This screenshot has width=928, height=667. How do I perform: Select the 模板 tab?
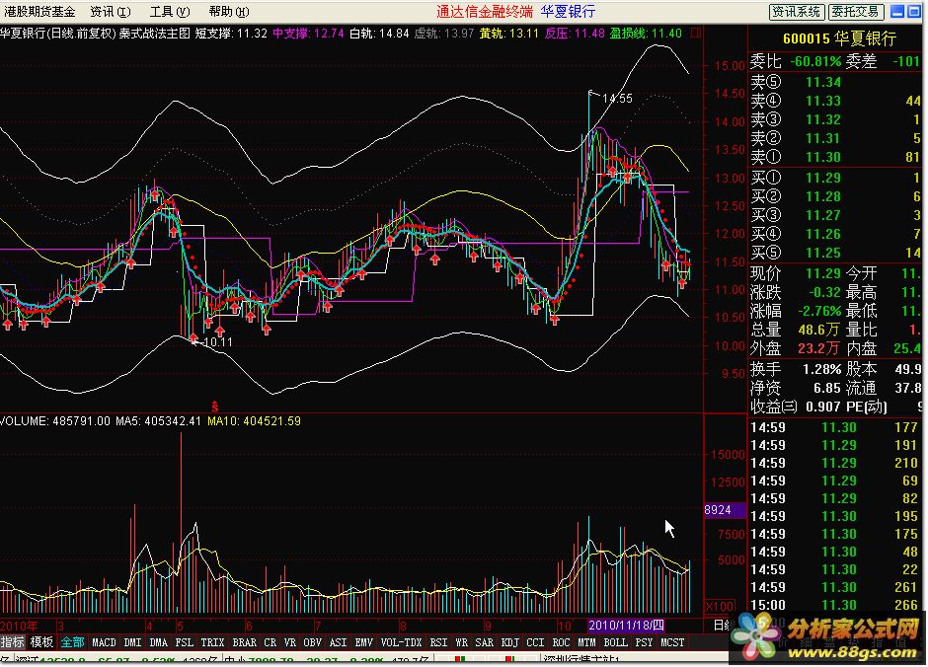click(42, 642)
